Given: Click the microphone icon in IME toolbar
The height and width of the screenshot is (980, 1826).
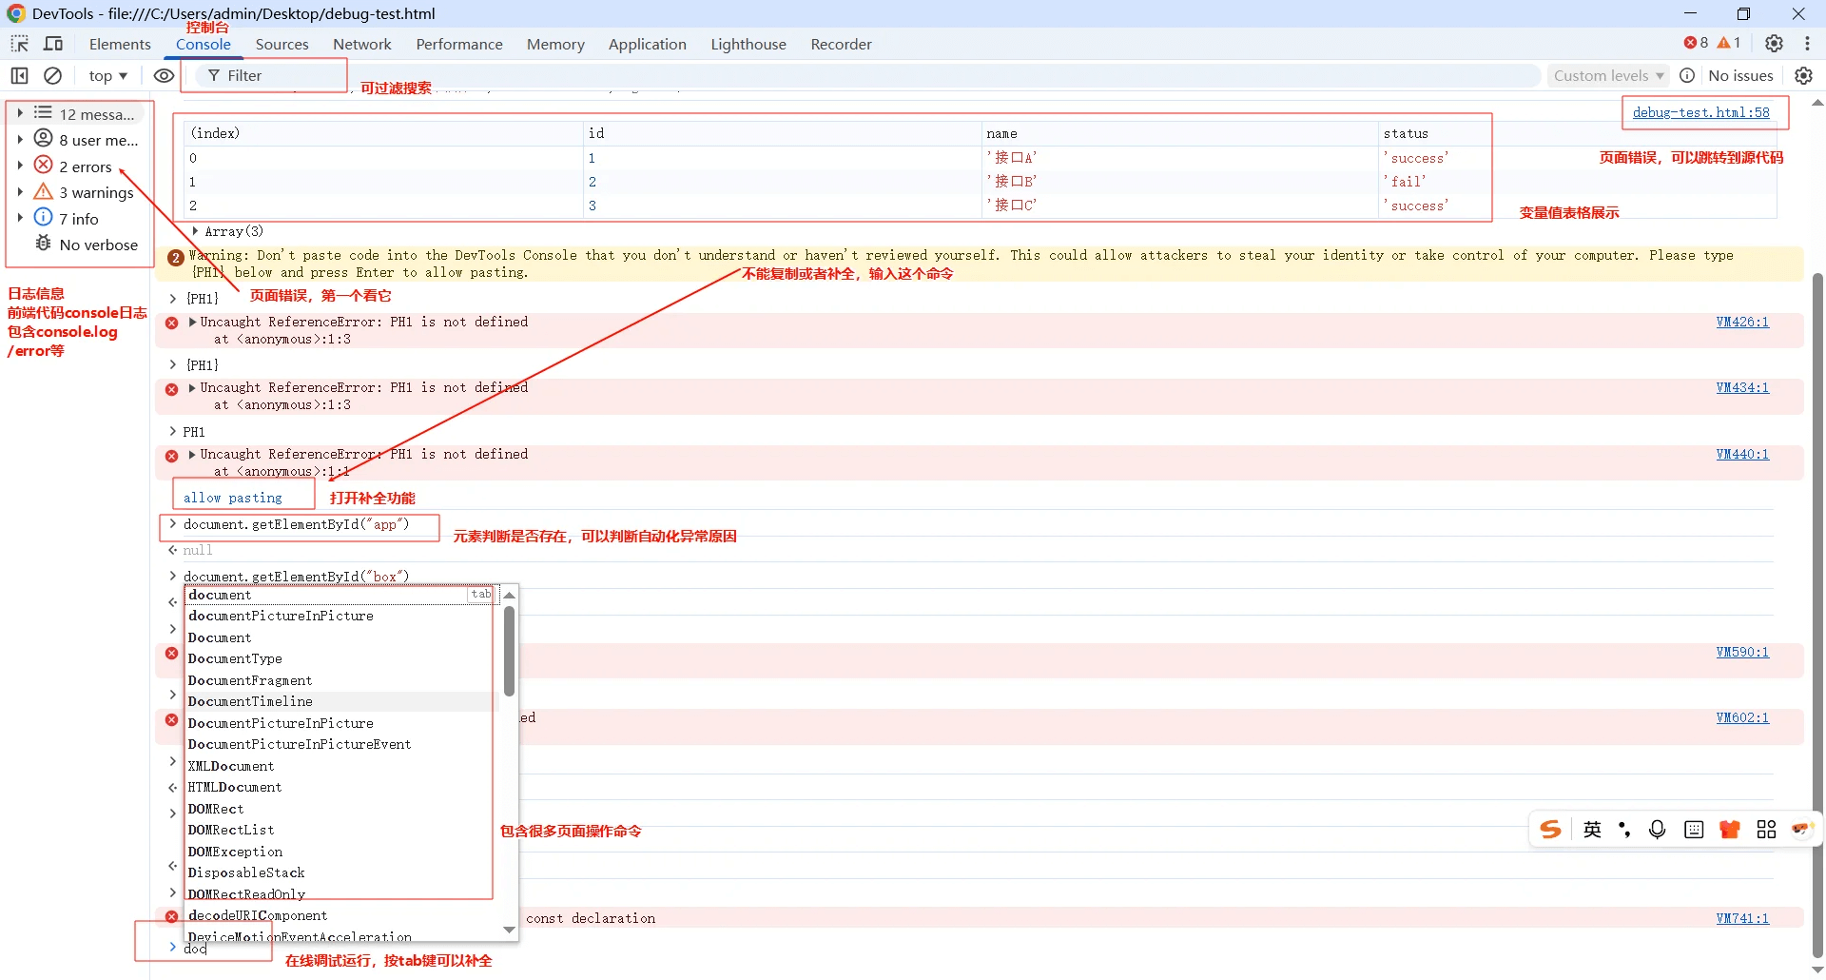Looking at the screenshot, I should 1657,830.
